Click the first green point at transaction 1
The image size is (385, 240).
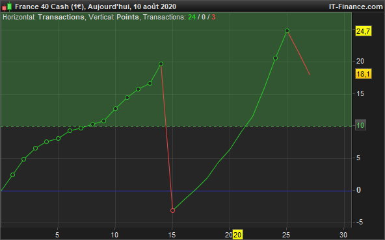pyautogui.click(x=13, y=175)
